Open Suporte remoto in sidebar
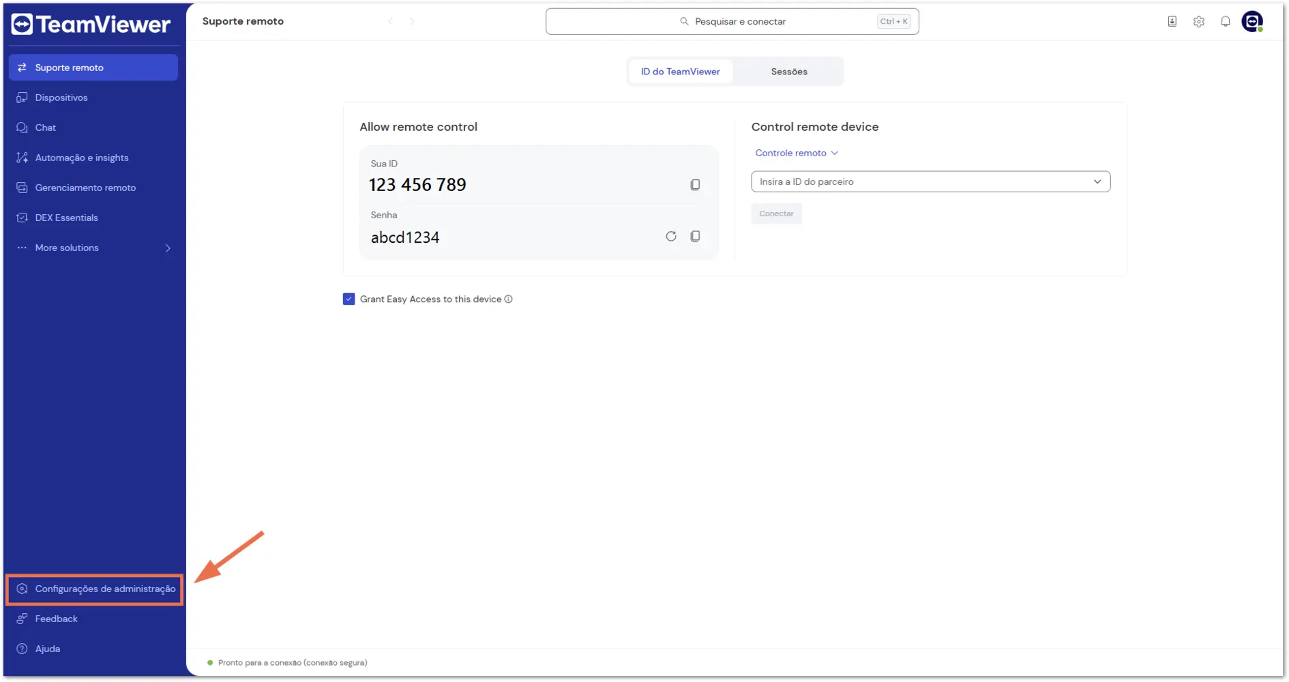 (x=93, y=68)
